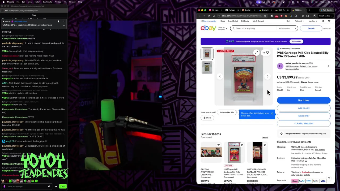The image size is (340, 191).
Task: Open Kick chat settings gear
Action: tap(56, 186)
